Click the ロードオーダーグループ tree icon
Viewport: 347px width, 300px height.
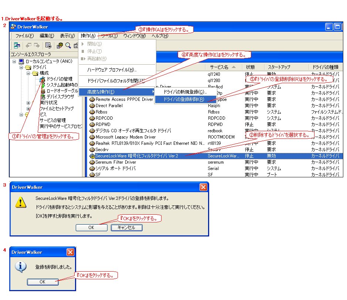[x=43, y=91]
